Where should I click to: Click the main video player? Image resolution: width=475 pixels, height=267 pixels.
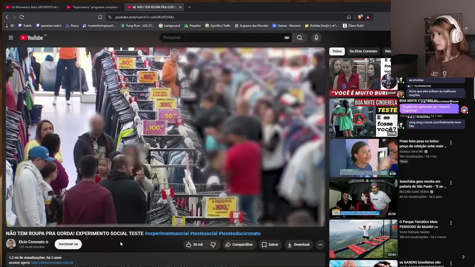[166, 137]
